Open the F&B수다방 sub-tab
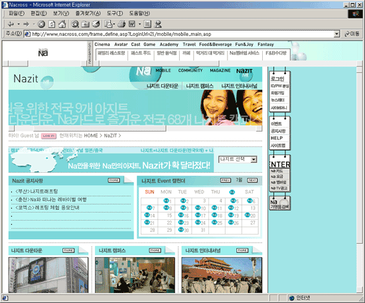 pos(276,53)
